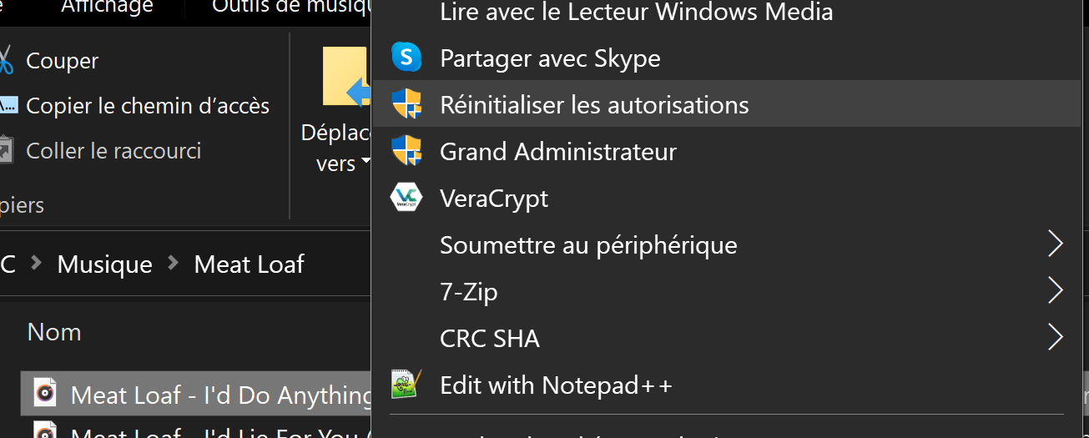This screenshot has height=438, width=1089.
Task: Click the Skype icon in context menu
Action: [x=406, y=58]
